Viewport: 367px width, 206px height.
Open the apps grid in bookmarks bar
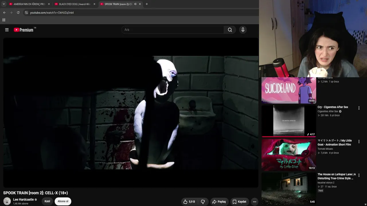click(4, 20)
